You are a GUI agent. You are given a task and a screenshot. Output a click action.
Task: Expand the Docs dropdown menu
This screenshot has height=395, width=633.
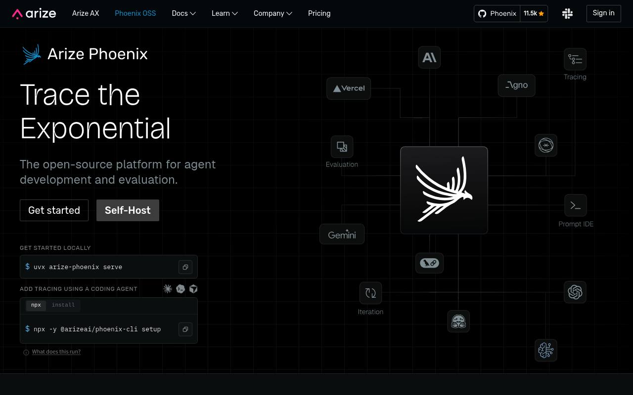(x=183, y=13)
